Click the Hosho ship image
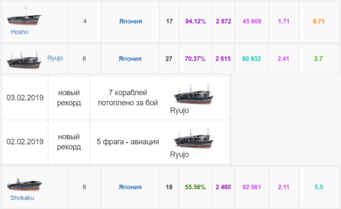The image size is (341, 209). click(25, 19)
